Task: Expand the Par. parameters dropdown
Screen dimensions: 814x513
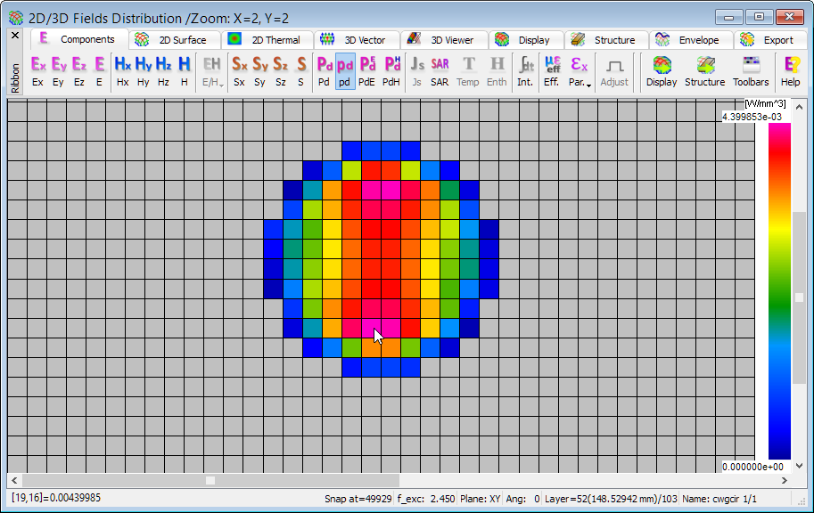Action: 580,71
